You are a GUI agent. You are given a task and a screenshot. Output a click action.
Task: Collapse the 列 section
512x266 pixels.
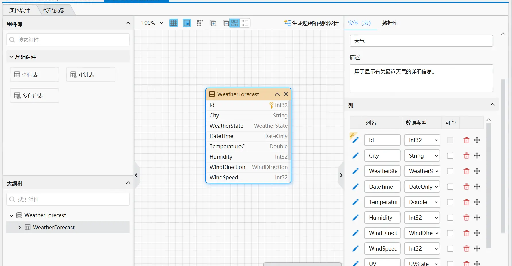492,104
